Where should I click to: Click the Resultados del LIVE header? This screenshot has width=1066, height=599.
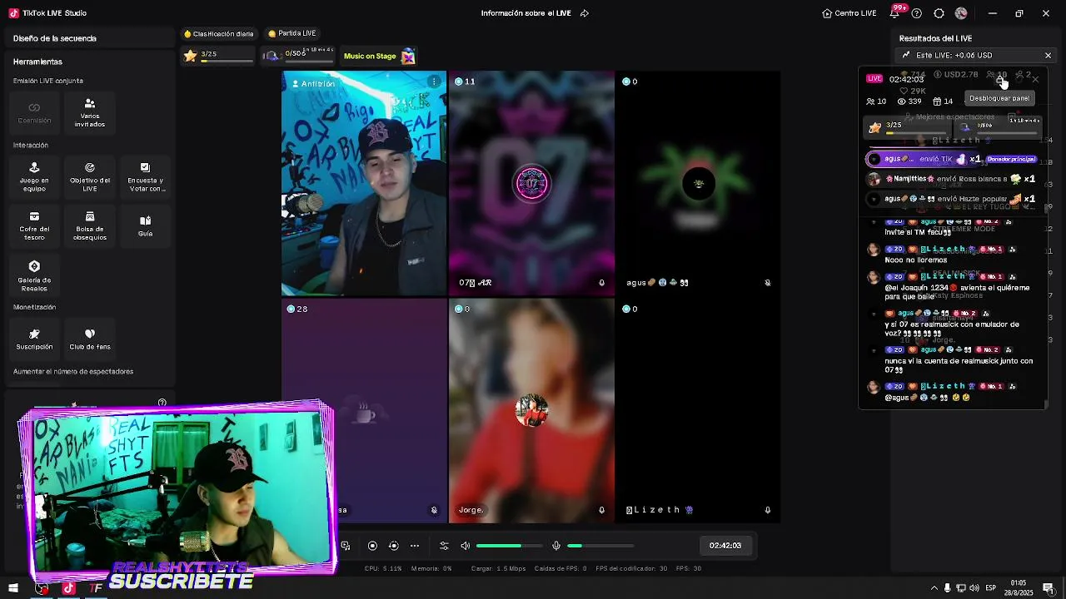935,38
